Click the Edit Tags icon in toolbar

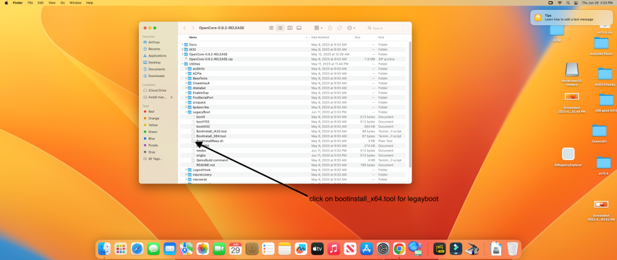[x=339, y=28]
